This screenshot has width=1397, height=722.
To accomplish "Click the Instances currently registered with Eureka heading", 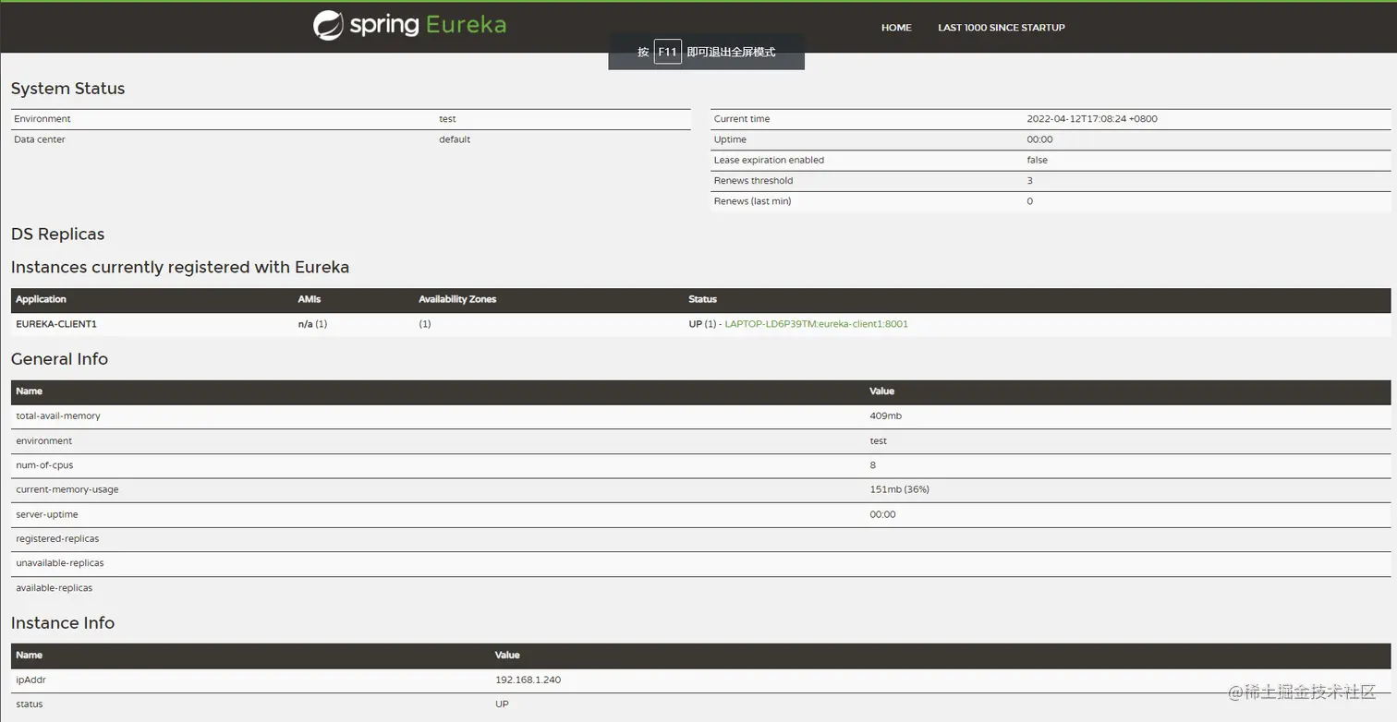I will 180,268.
